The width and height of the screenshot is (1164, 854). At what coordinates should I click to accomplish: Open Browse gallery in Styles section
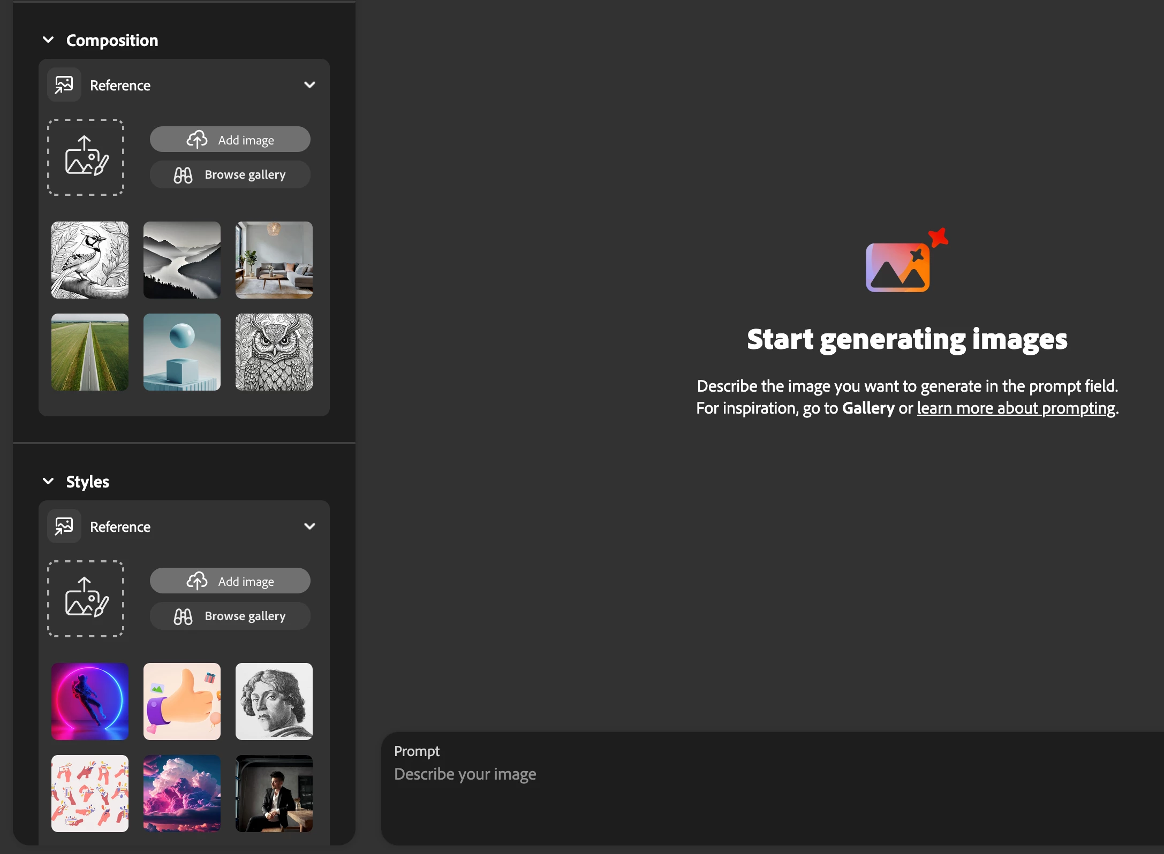click(x=230, y=616)
